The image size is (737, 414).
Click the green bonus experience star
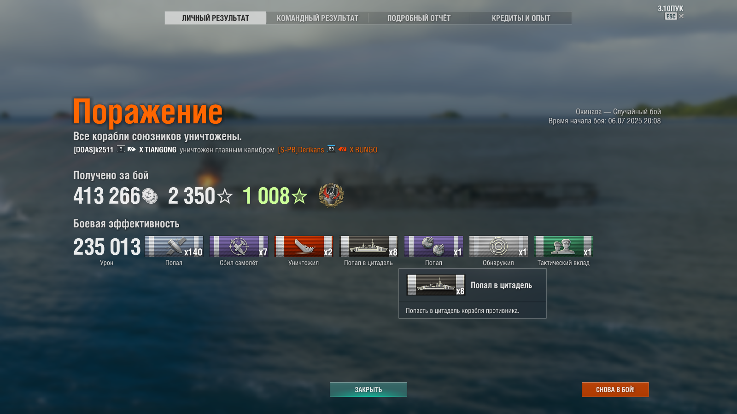299,196
